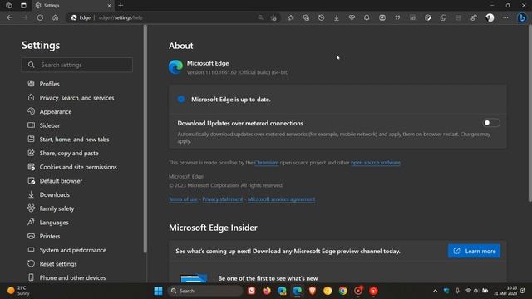This screenshot has height=299, width=532.
Task: Open the Downloads toolbar icon
Action: (337, 17)
